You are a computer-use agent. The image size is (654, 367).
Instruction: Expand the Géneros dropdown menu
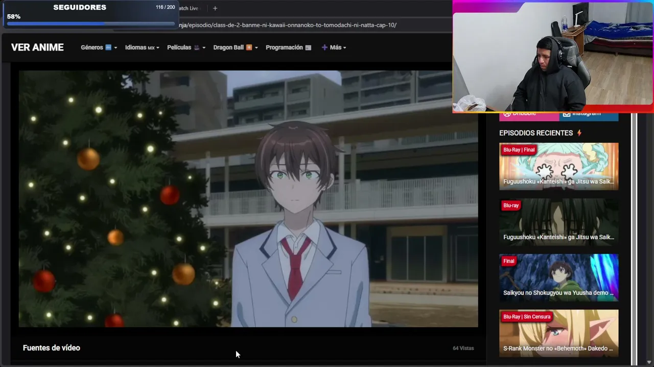click(99, 47)
